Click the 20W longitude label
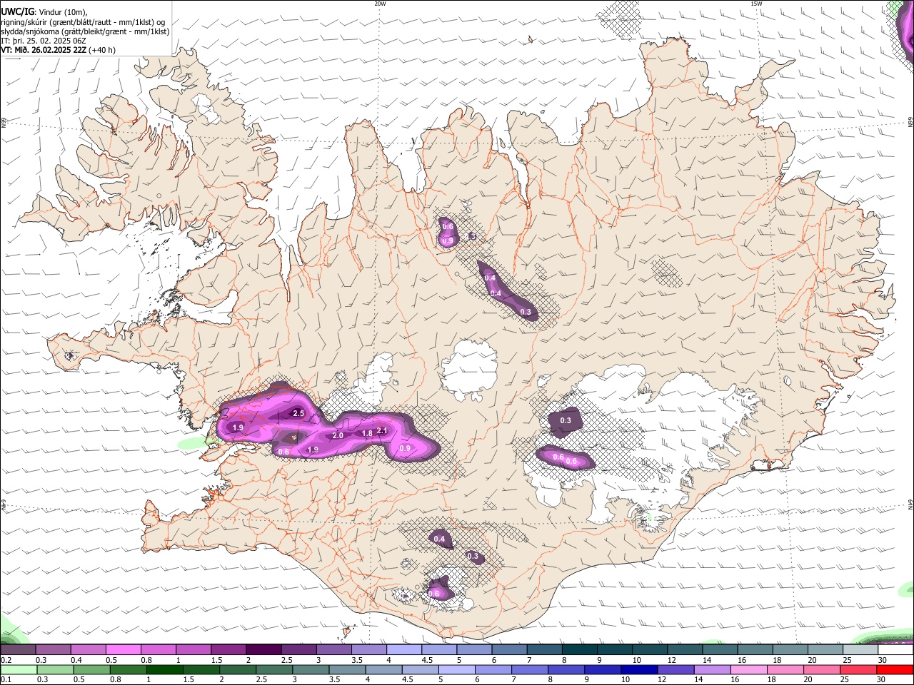Screen dimensions: 914x685 click(x=381, y=4)
